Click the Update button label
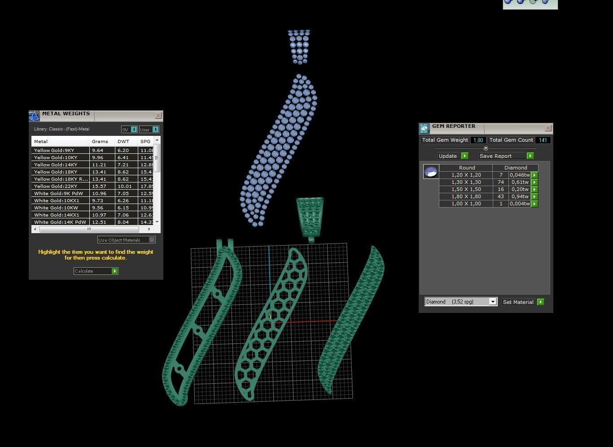613x447 pixels. click(x=447, y=156)
